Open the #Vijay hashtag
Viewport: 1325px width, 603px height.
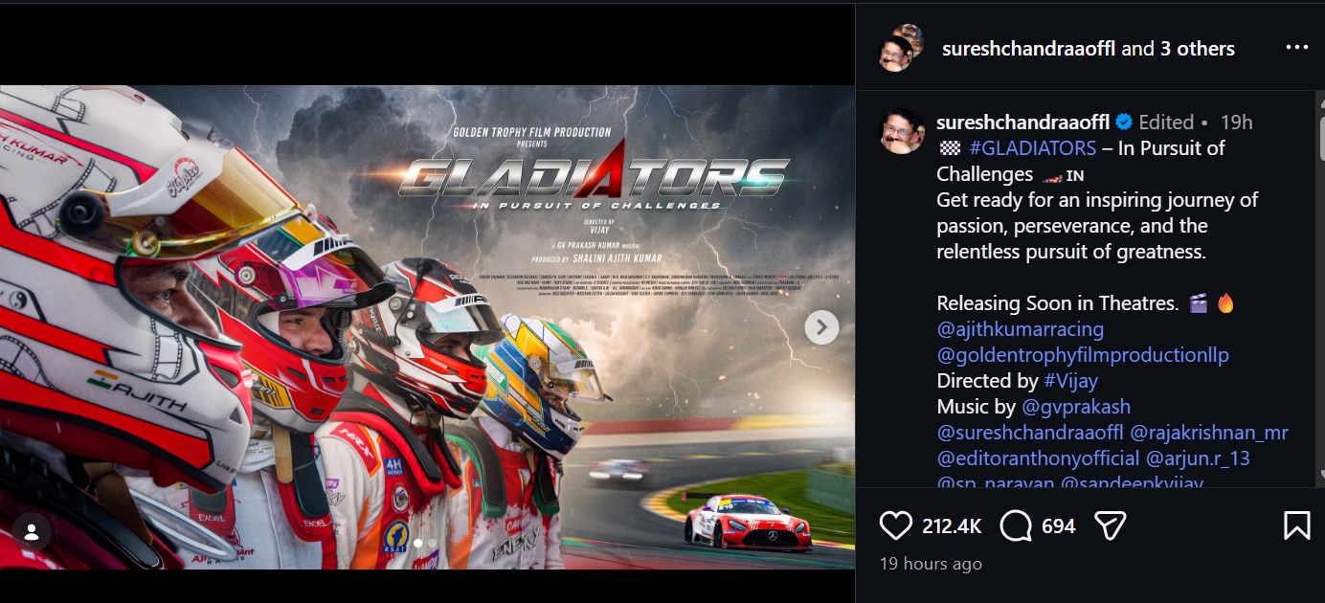(x=1070, y=381)
